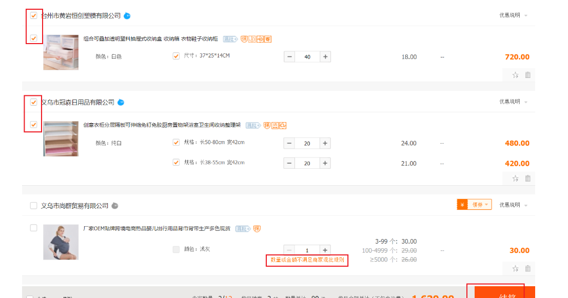Check the baby carrier product checkbox
The image size is (568, 298).
click(34, 228)
